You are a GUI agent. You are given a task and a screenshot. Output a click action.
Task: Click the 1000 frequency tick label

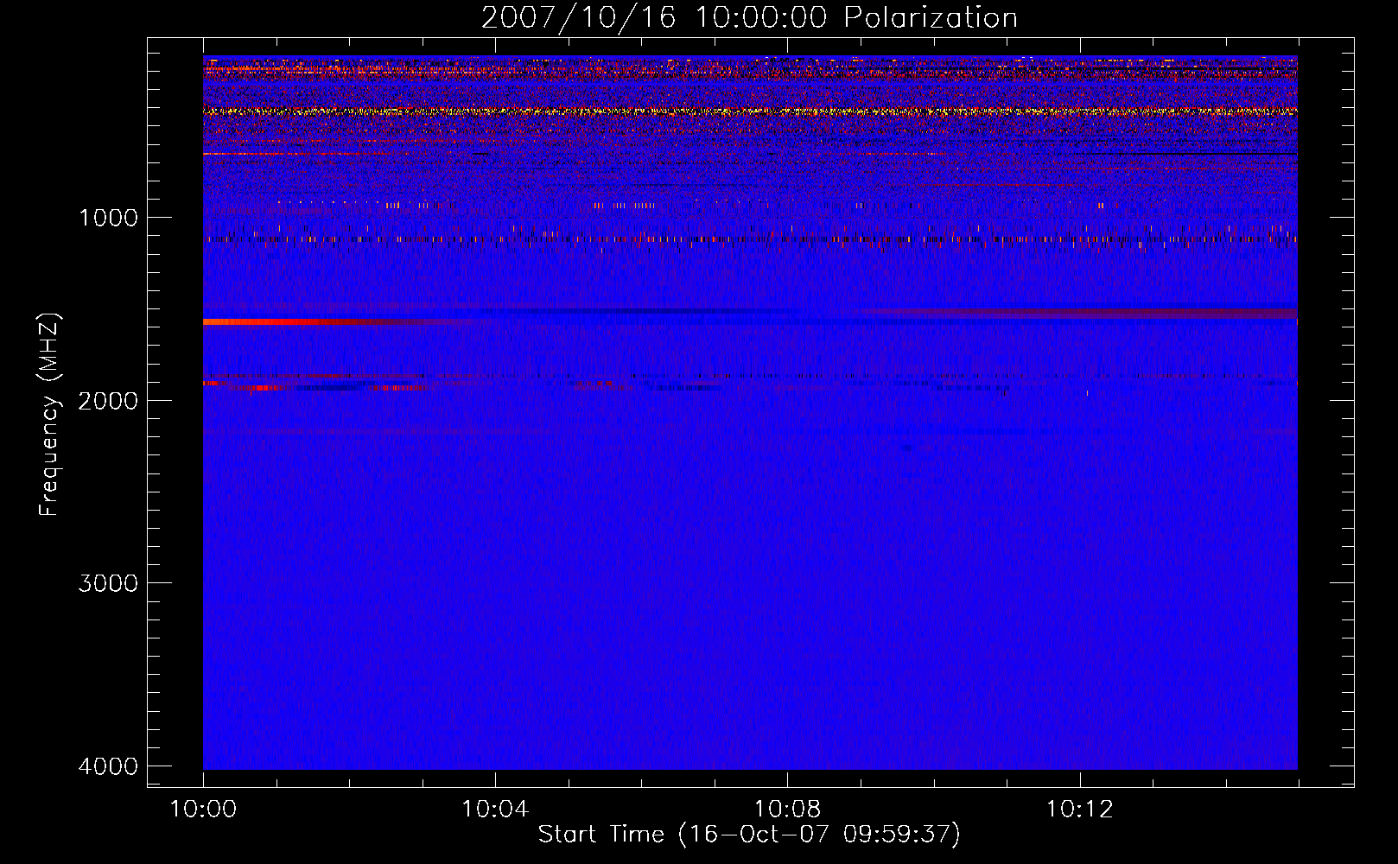[x=108, y=218]
